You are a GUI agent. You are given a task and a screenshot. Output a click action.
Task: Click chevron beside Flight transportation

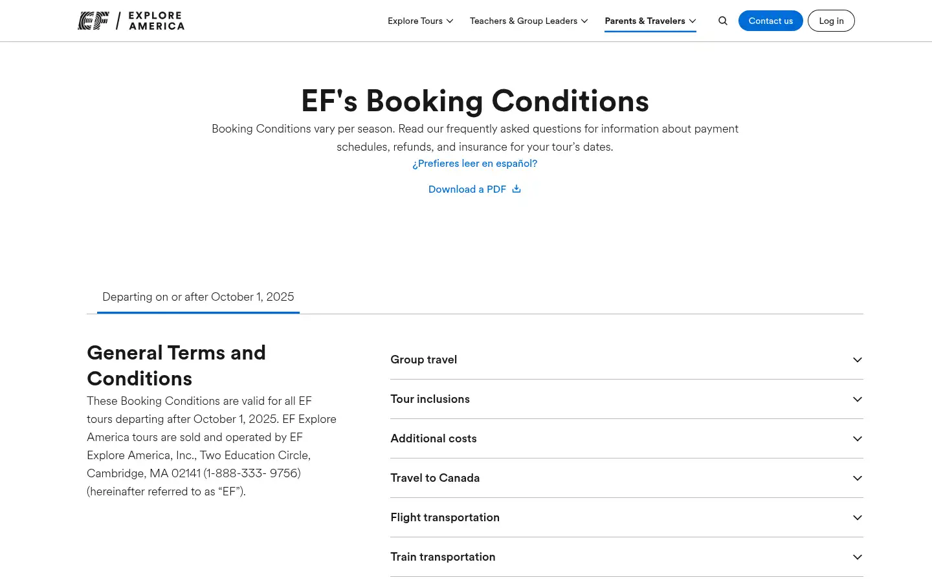(x=858, y=517)
